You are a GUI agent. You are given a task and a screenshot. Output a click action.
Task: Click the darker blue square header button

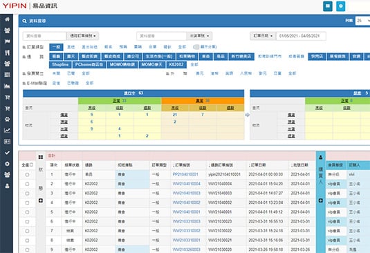(328, 6)
